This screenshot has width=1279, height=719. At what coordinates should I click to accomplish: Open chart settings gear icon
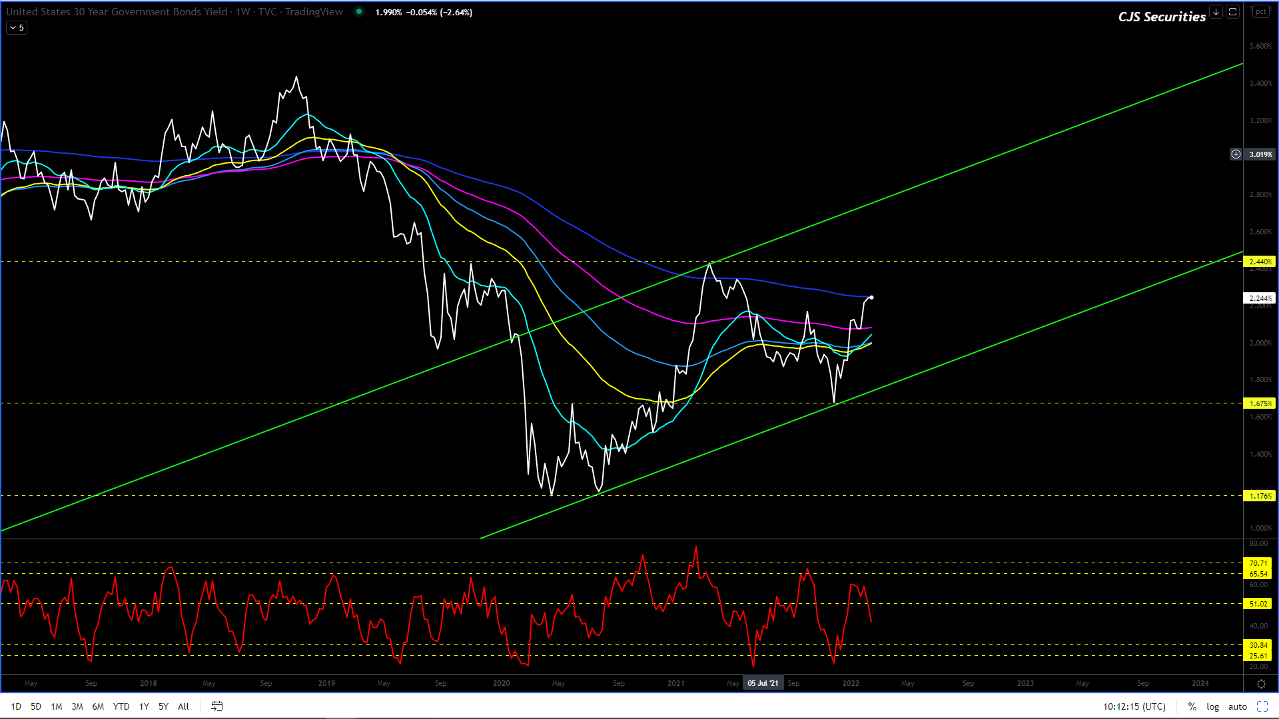[x=1260, y=684]
